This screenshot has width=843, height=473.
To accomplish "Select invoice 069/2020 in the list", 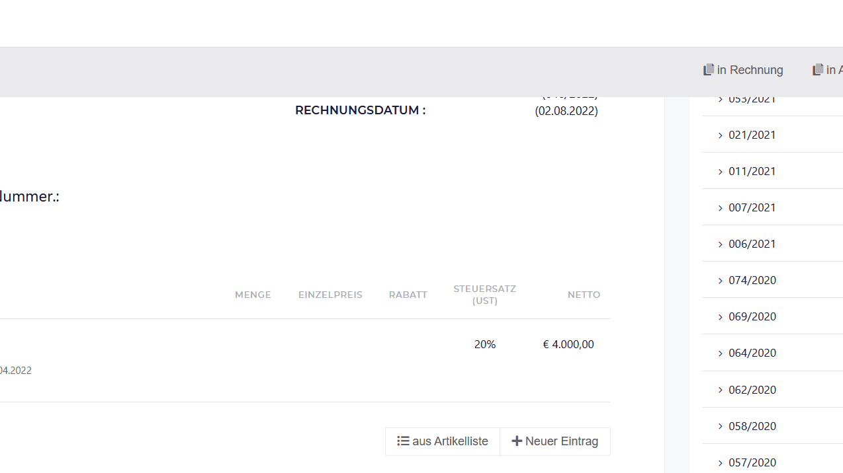I will (752, 316).
